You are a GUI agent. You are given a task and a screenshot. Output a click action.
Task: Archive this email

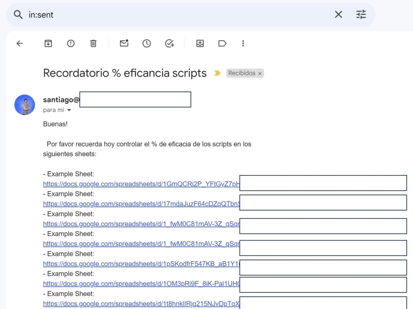48,43
